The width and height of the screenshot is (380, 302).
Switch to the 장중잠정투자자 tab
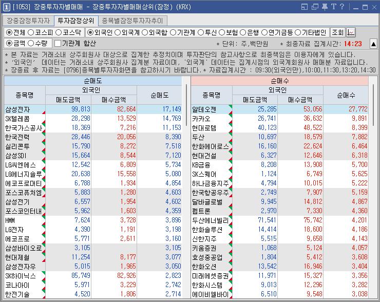(28, 21)
